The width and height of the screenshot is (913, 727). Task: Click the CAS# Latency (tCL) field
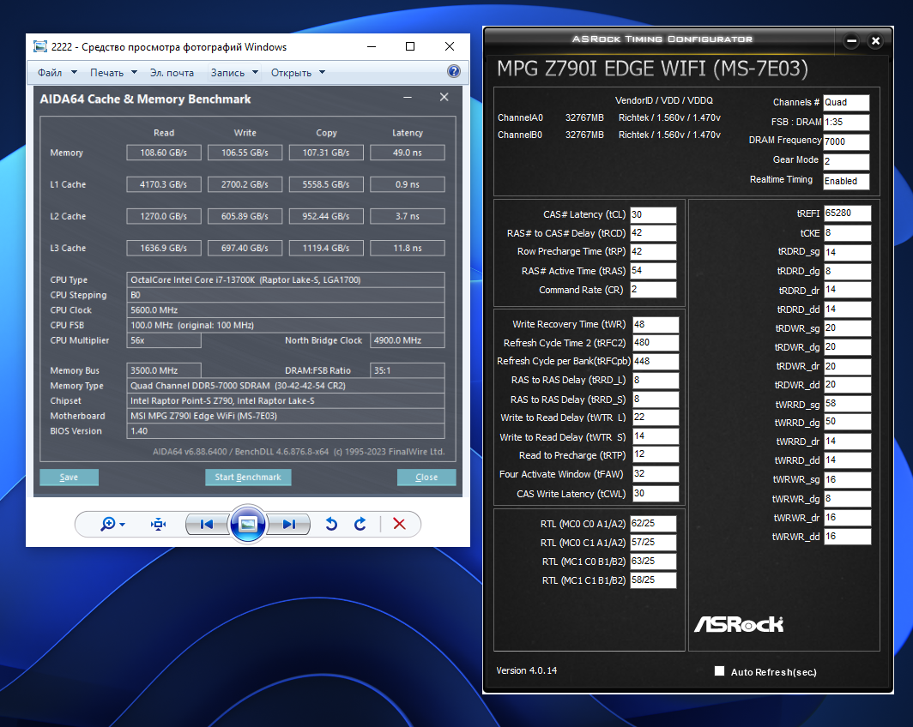(653, 214)
